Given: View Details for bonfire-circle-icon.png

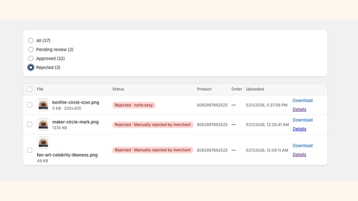Looking at the screenshot, I should click(299, 109).
